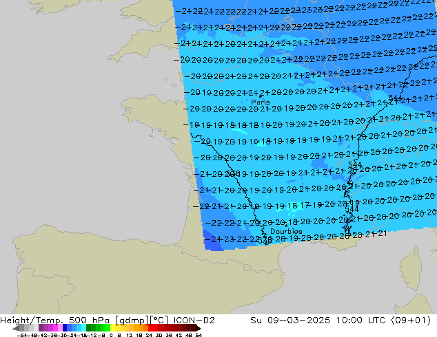Select the orange swatch in the legend

pyautogui.click(x=141, y=328)
